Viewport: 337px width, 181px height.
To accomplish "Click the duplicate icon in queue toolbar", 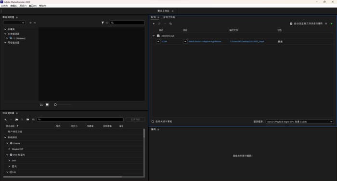I will [170, 24].
